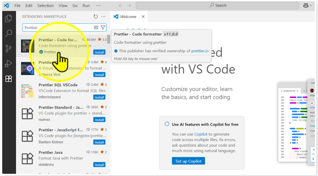Screen dimensions: 318x176
Task: Click the inferrinizzard publisher name
Action: pyautogui.click(x=50, y=97)
